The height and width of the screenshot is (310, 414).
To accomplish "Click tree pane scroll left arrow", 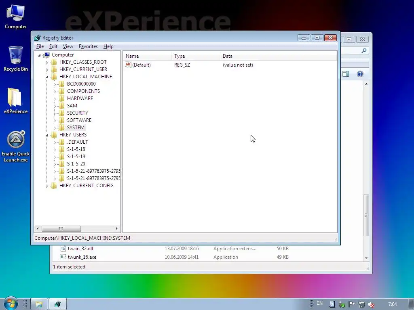I will [38, 228].
